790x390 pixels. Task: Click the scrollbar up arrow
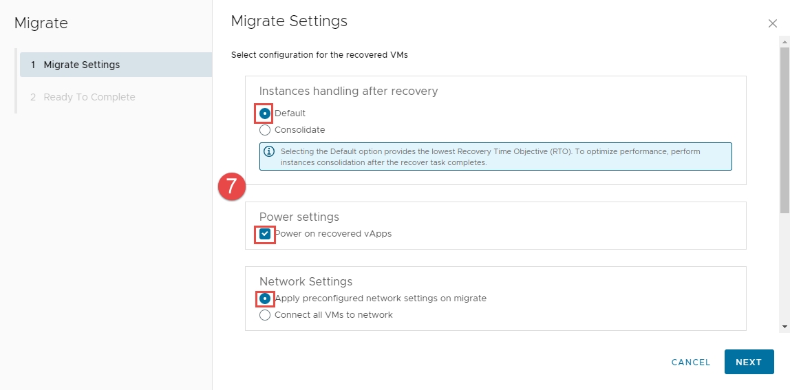coord(784,41)
